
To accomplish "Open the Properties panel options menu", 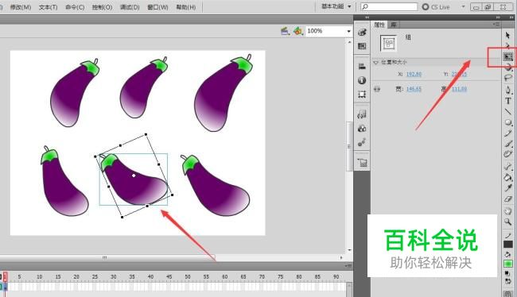I will pyautogui.click(x=496, y=25).
